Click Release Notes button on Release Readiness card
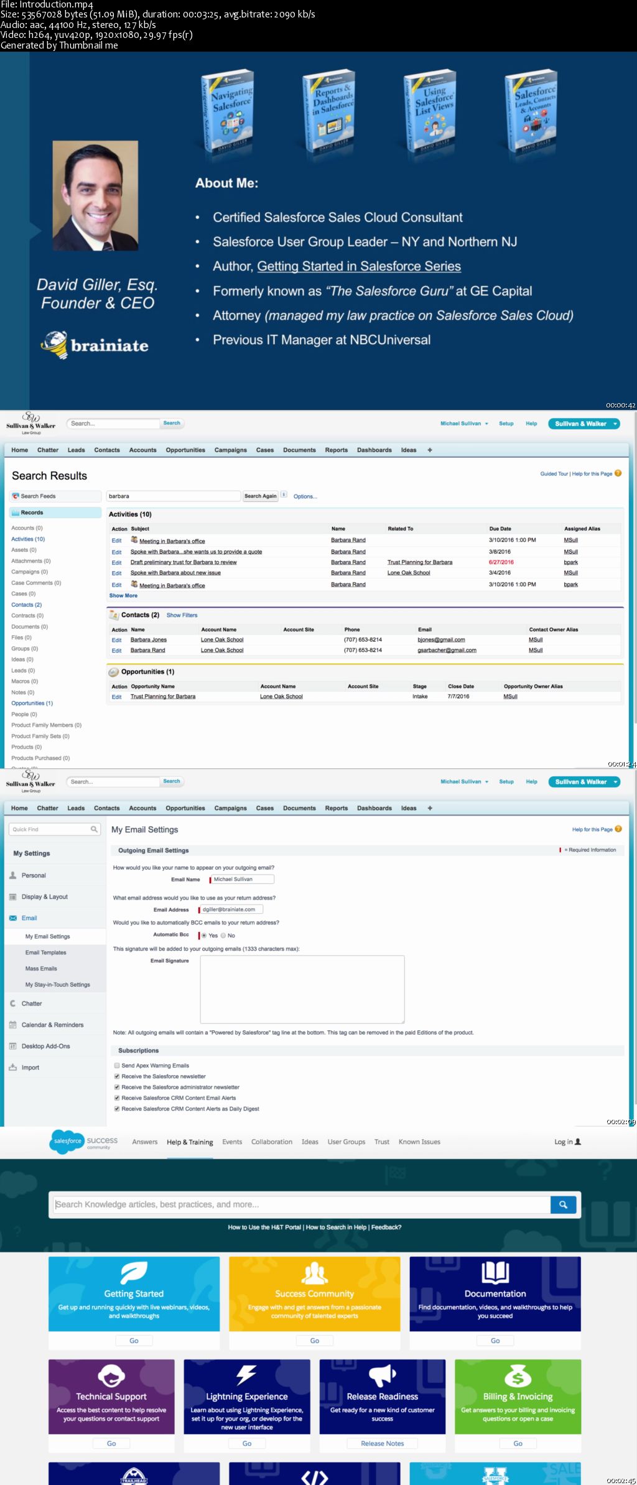This screenshot has width=637, height=1485. [x=383, y=1443]
